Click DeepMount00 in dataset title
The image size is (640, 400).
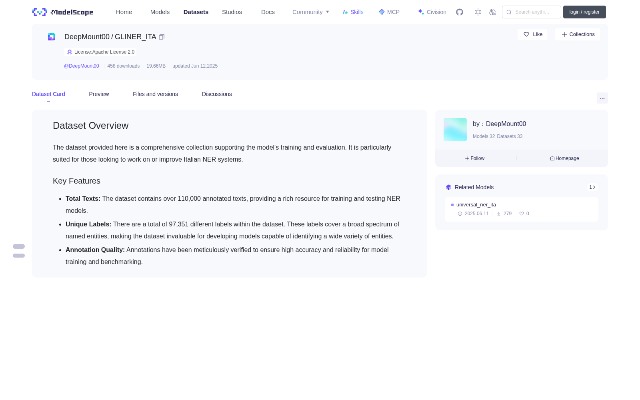click(87, 37)
